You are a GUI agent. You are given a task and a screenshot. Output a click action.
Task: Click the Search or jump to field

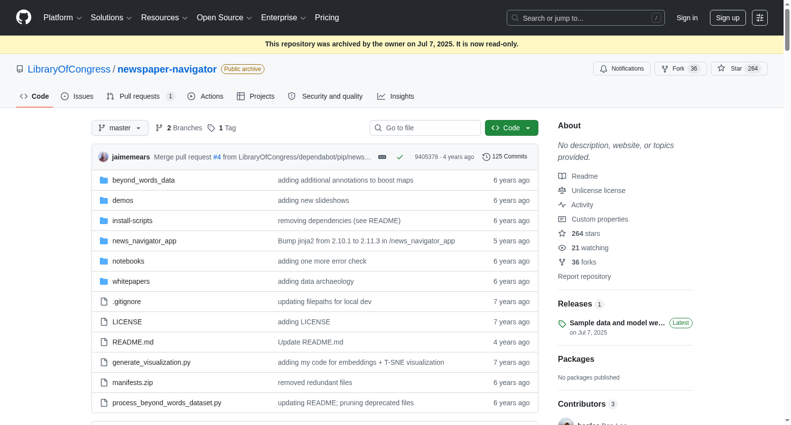[586, 18]
